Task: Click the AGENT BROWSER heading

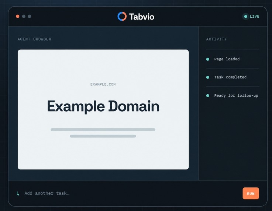Action: tap(34, 39)
